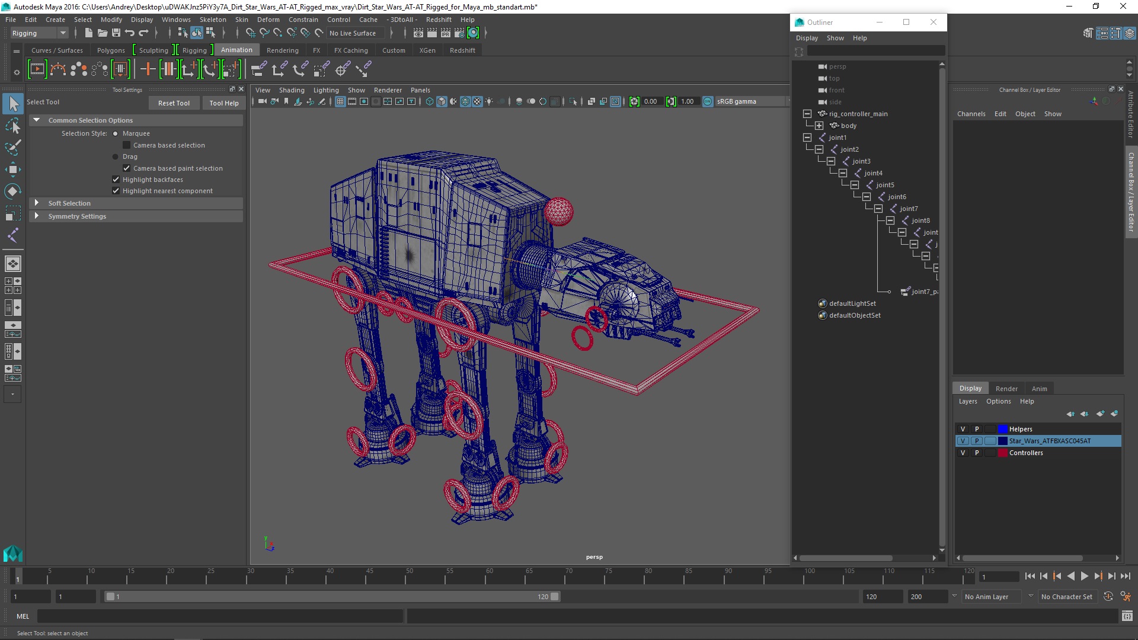Enable Camera based selection checkbox

click(x=126, y=145)
